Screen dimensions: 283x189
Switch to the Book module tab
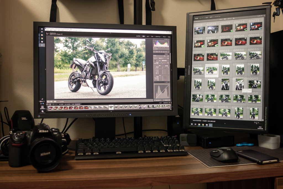[152, 37]
